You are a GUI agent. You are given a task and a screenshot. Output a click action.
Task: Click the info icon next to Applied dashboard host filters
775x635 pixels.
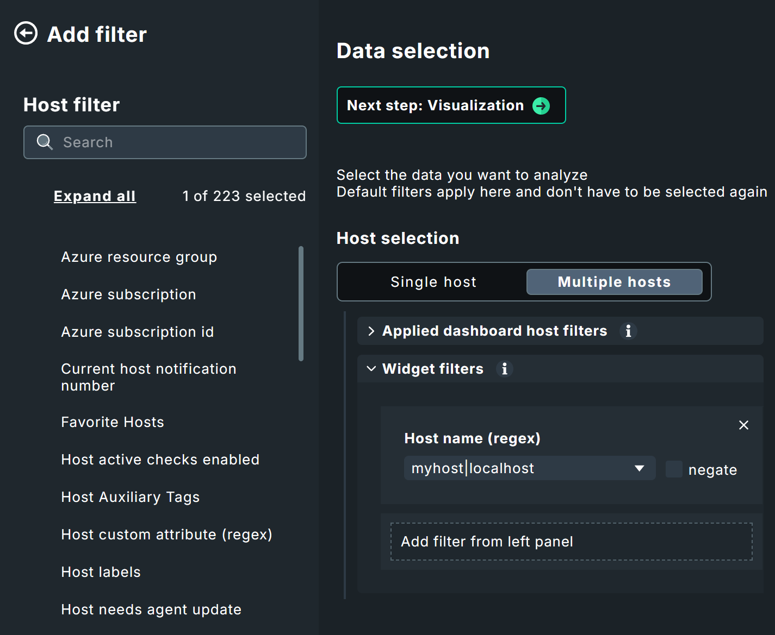tap(629, 331)
